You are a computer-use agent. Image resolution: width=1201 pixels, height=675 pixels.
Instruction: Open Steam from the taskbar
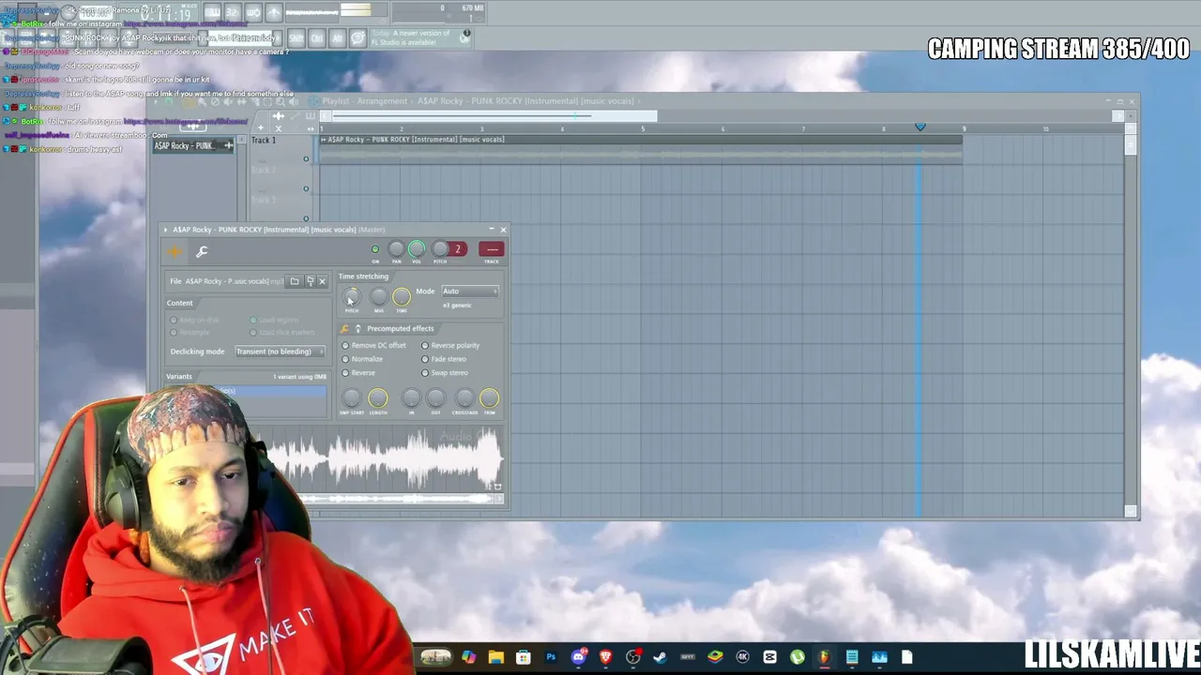(x=660, y=657)
